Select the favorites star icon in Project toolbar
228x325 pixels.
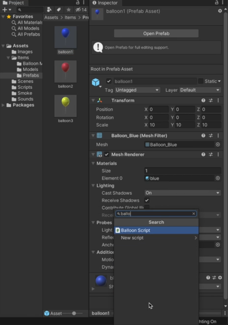pyautogui.click(x=68, y=9)
